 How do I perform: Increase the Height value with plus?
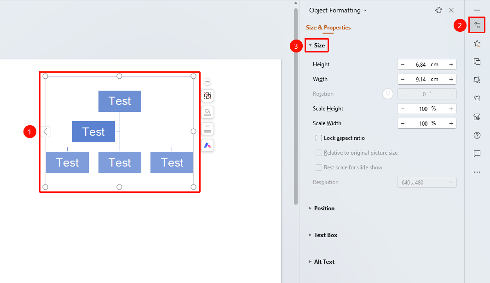pos(451,64)
